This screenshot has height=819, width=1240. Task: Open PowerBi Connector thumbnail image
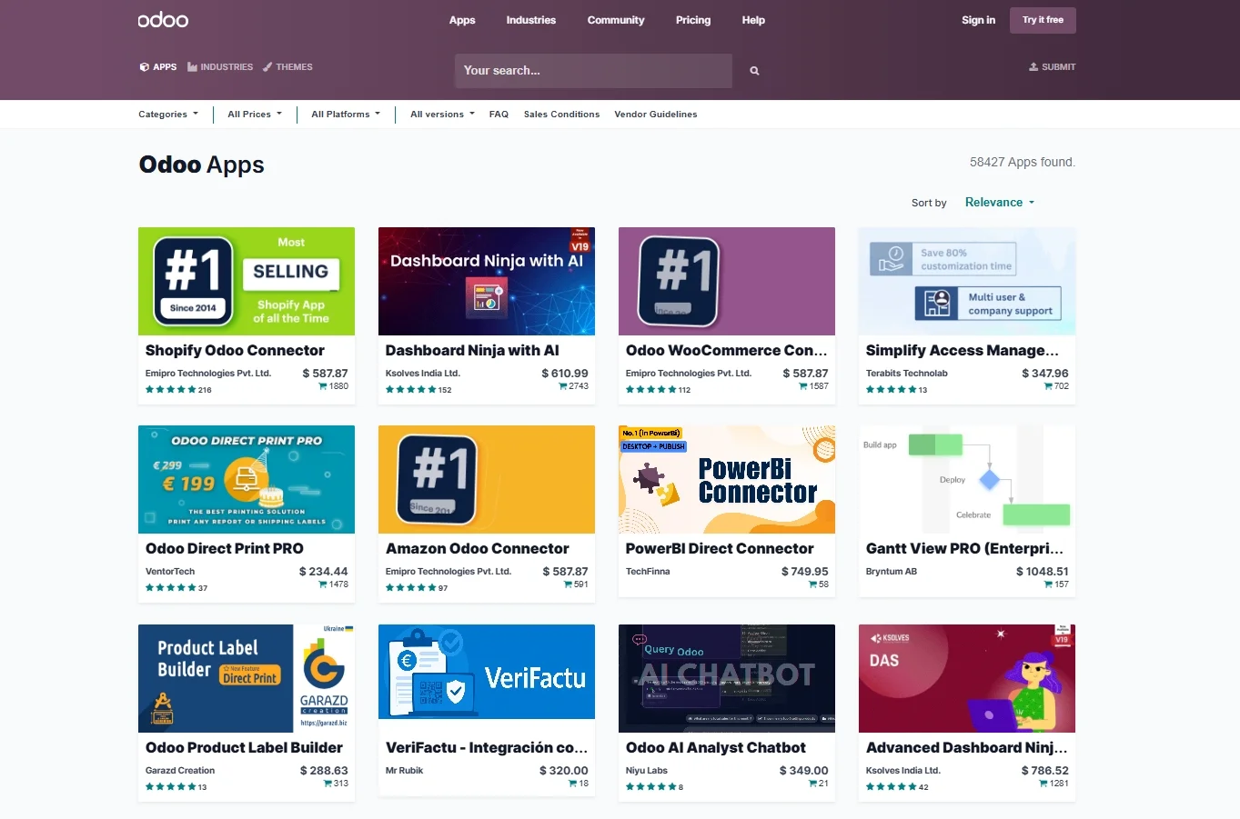coord(727,479)
